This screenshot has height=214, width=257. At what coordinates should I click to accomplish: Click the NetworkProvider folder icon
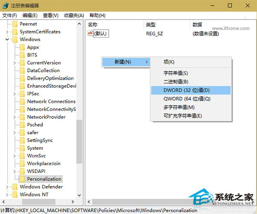tap(22, 117)
